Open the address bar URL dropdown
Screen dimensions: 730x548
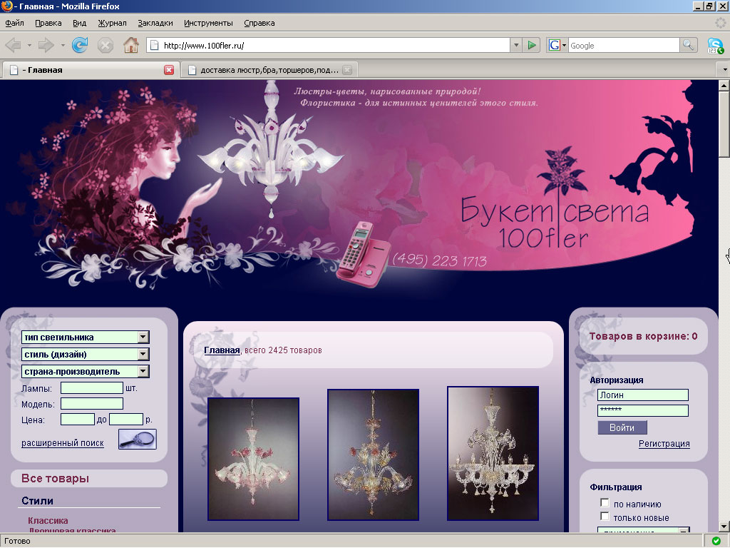coord(516,45)
